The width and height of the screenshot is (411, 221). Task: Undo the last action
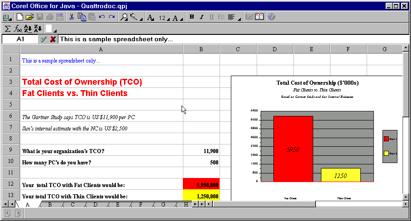click(x=102, y=17)
